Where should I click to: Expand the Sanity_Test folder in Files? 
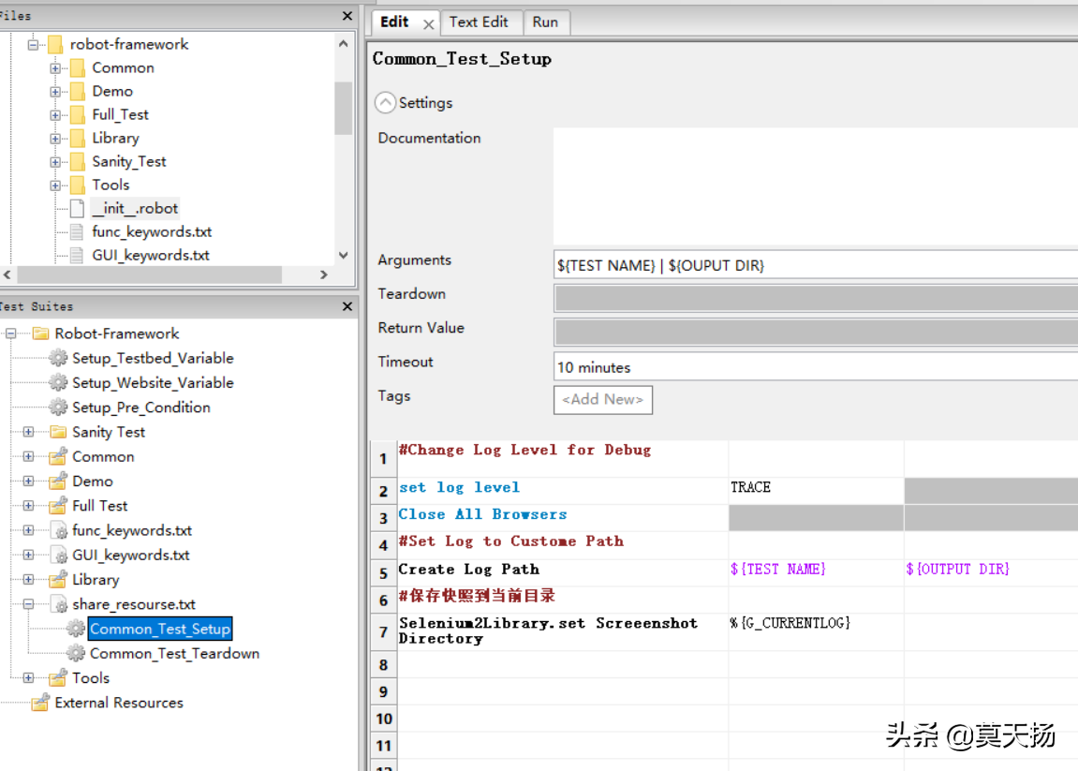[x=55, y=162]
